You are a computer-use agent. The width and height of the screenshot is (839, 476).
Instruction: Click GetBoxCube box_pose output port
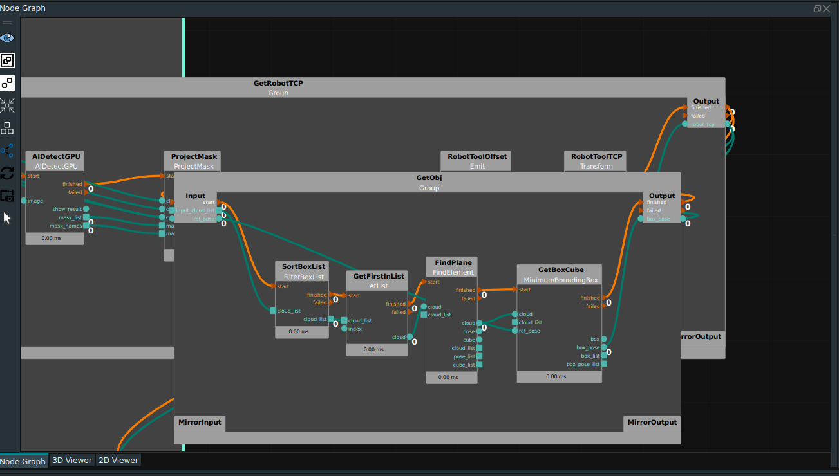(x=604, y=347)
